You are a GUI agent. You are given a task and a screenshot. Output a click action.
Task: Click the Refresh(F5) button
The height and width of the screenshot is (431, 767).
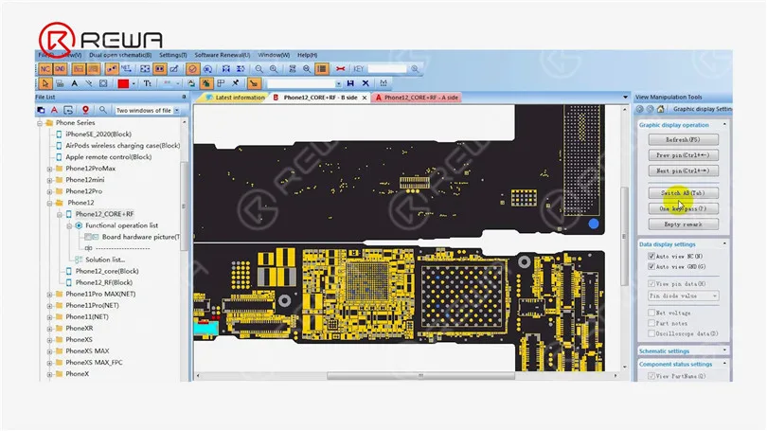(684, 139)
